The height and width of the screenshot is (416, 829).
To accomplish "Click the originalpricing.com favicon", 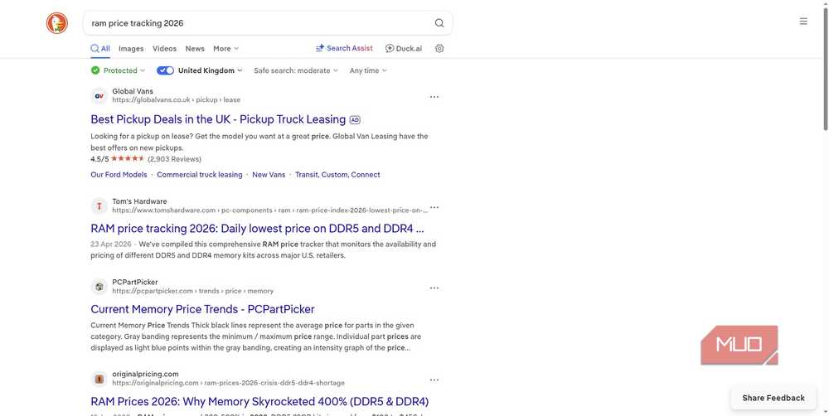I will pos(99,379).
